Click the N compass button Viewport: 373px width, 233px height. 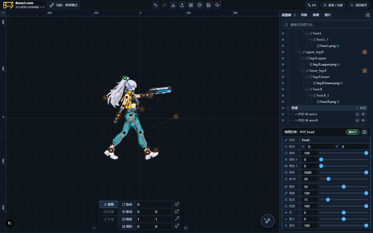[10, 223]
